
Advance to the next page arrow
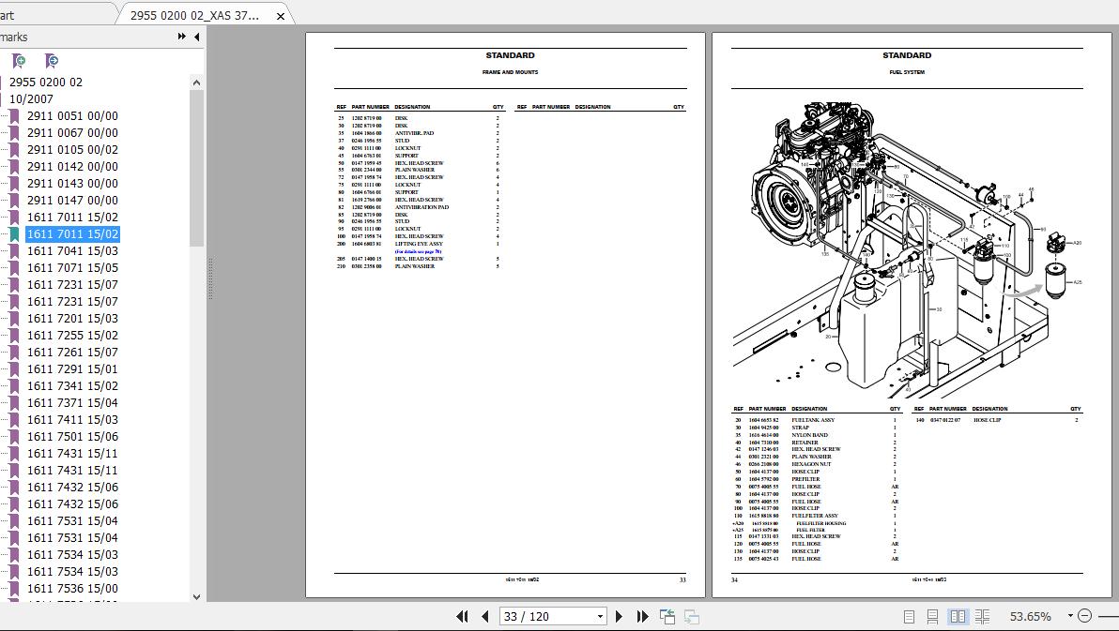coord(620,616)
